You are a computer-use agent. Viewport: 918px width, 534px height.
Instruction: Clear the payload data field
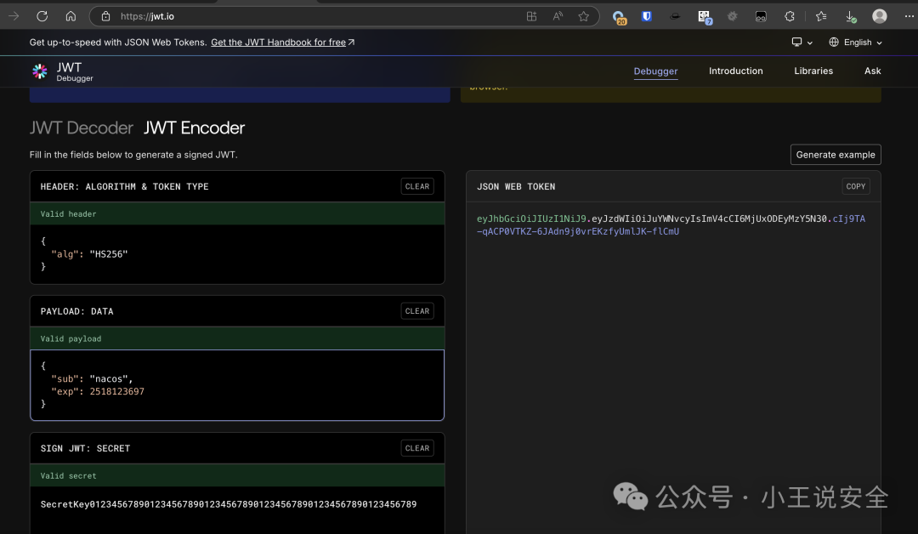(x=417, y=311)
